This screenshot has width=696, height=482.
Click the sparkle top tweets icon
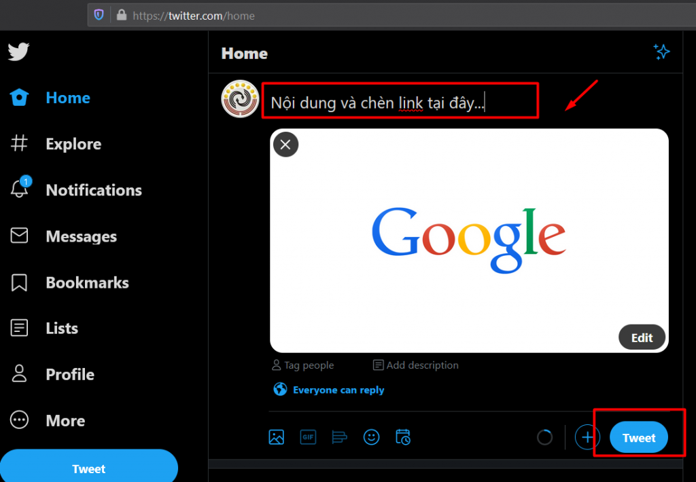tap(661, 52)
